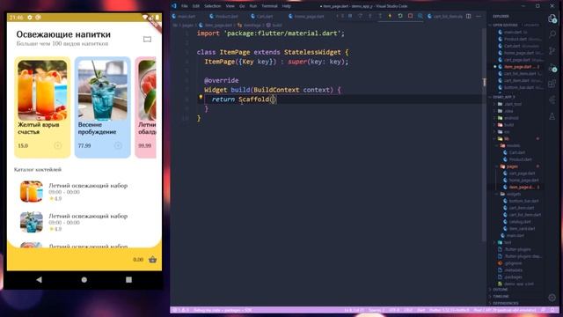The height and width of the screenshot is (317, 563).
Task: Click the VS Code logo icon
Action: coord(174,6)
